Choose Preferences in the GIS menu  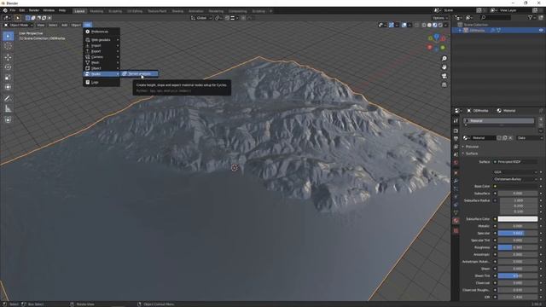click(102, 32)
